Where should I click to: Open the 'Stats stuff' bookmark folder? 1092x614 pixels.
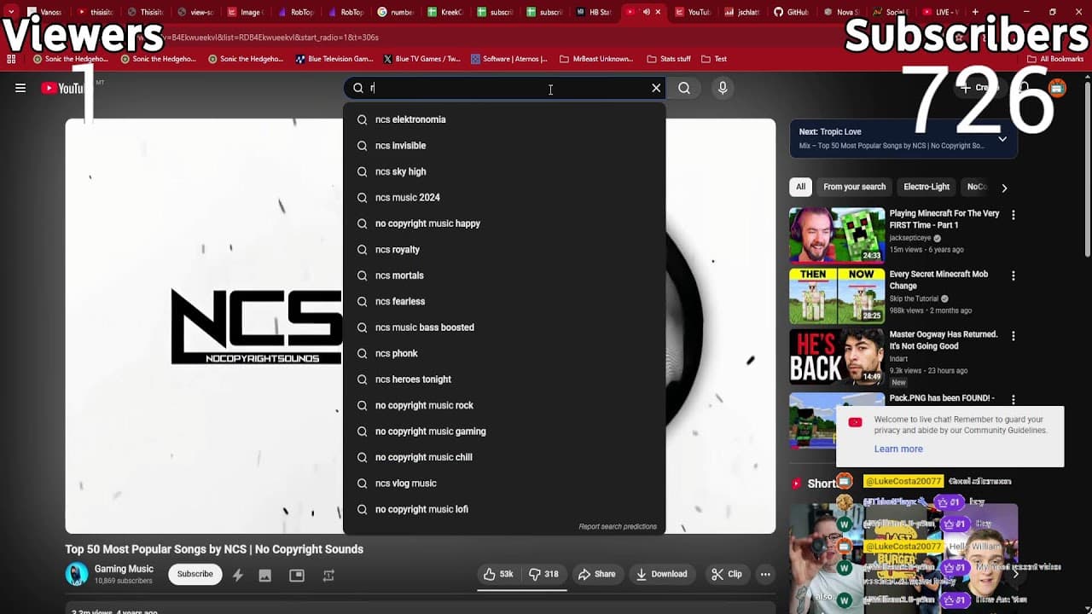pos(669,59)
